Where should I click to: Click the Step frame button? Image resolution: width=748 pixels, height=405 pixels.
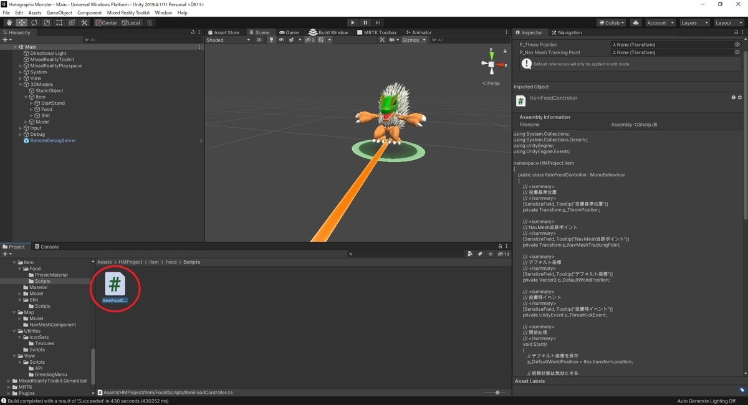(x=378, y=22)
